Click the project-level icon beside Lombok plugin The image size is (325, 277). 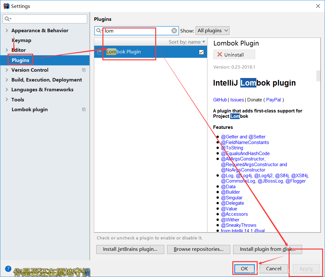pyautogui.click(x=84, y=109)
